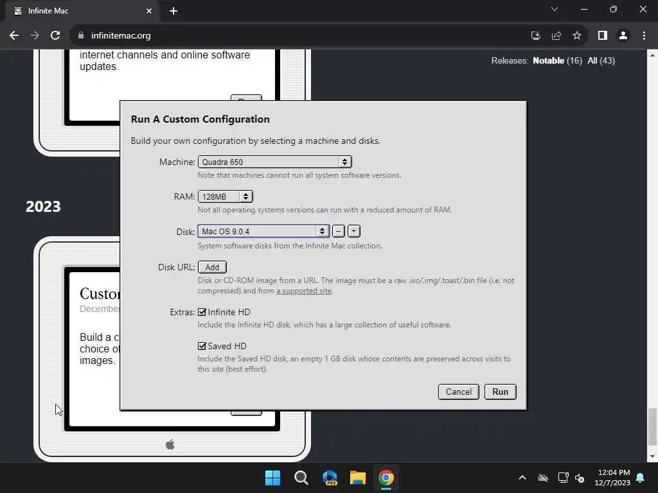Open the network status tray icon
The width and height of the screenshot is (658, 493).
[x=563, y=478]
